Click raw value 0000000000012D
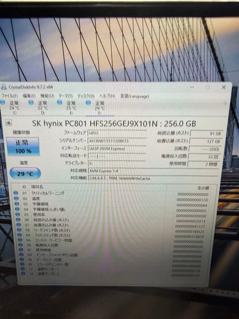The width and height of the screenshot is (239, 319). point(192,200)
